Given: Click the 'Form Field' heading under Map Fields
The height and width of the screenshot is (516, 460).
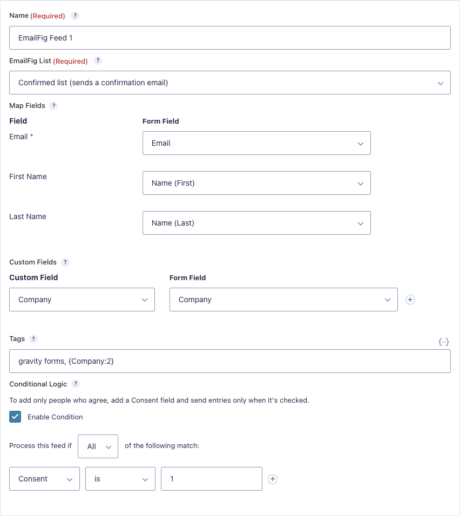Looking at the screenshot, I should 161,121.
